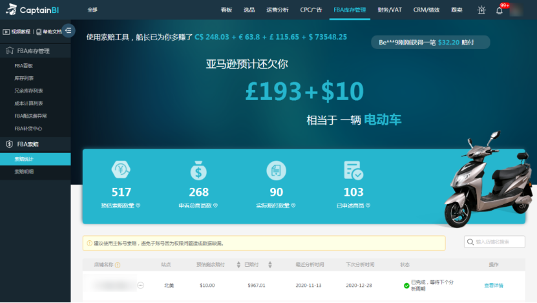Screen dimensions: 537x303
Task: Open the 运营分析 menu
Action: pyautogui.click(x=277, y=10)
